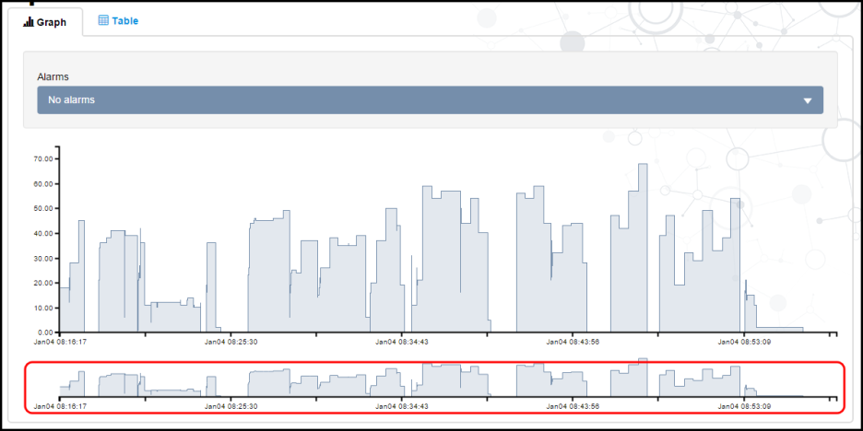The width and height of the screenshot is (863, 431).
Task: Click main graph label Jan04 08:16:17
Action: 60,342
